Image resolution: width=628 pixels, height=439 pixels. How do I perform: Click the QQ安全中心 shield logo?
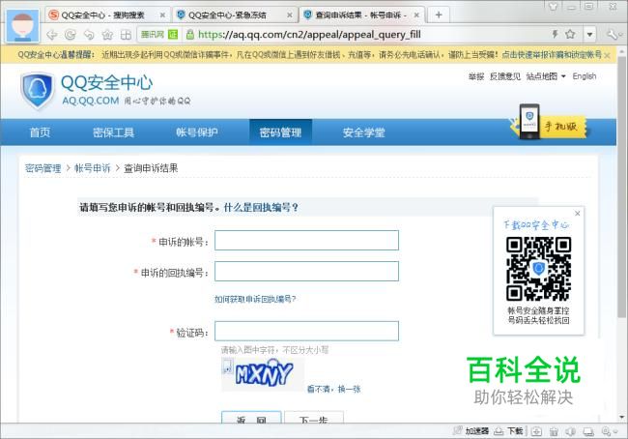37,90
